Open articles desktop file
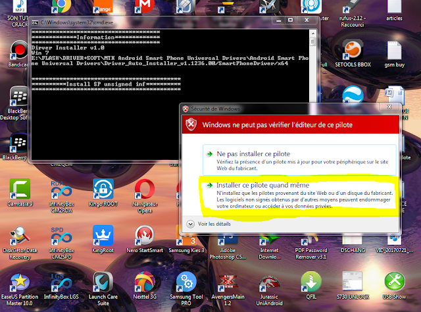The image size is (421, 312). click(x=394, y=11)
